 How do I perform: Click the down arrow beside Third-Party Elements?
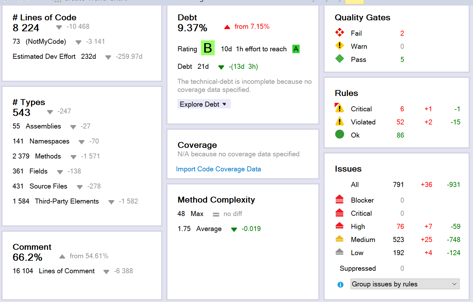[111, 202]
